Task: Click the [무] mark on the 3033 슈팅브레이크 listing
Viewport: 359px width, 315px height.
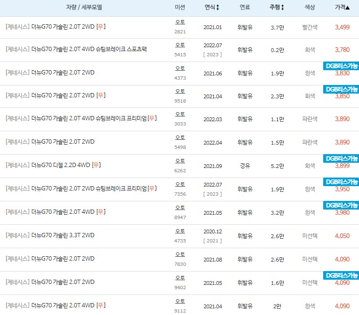Action: (x=152, y=118)
